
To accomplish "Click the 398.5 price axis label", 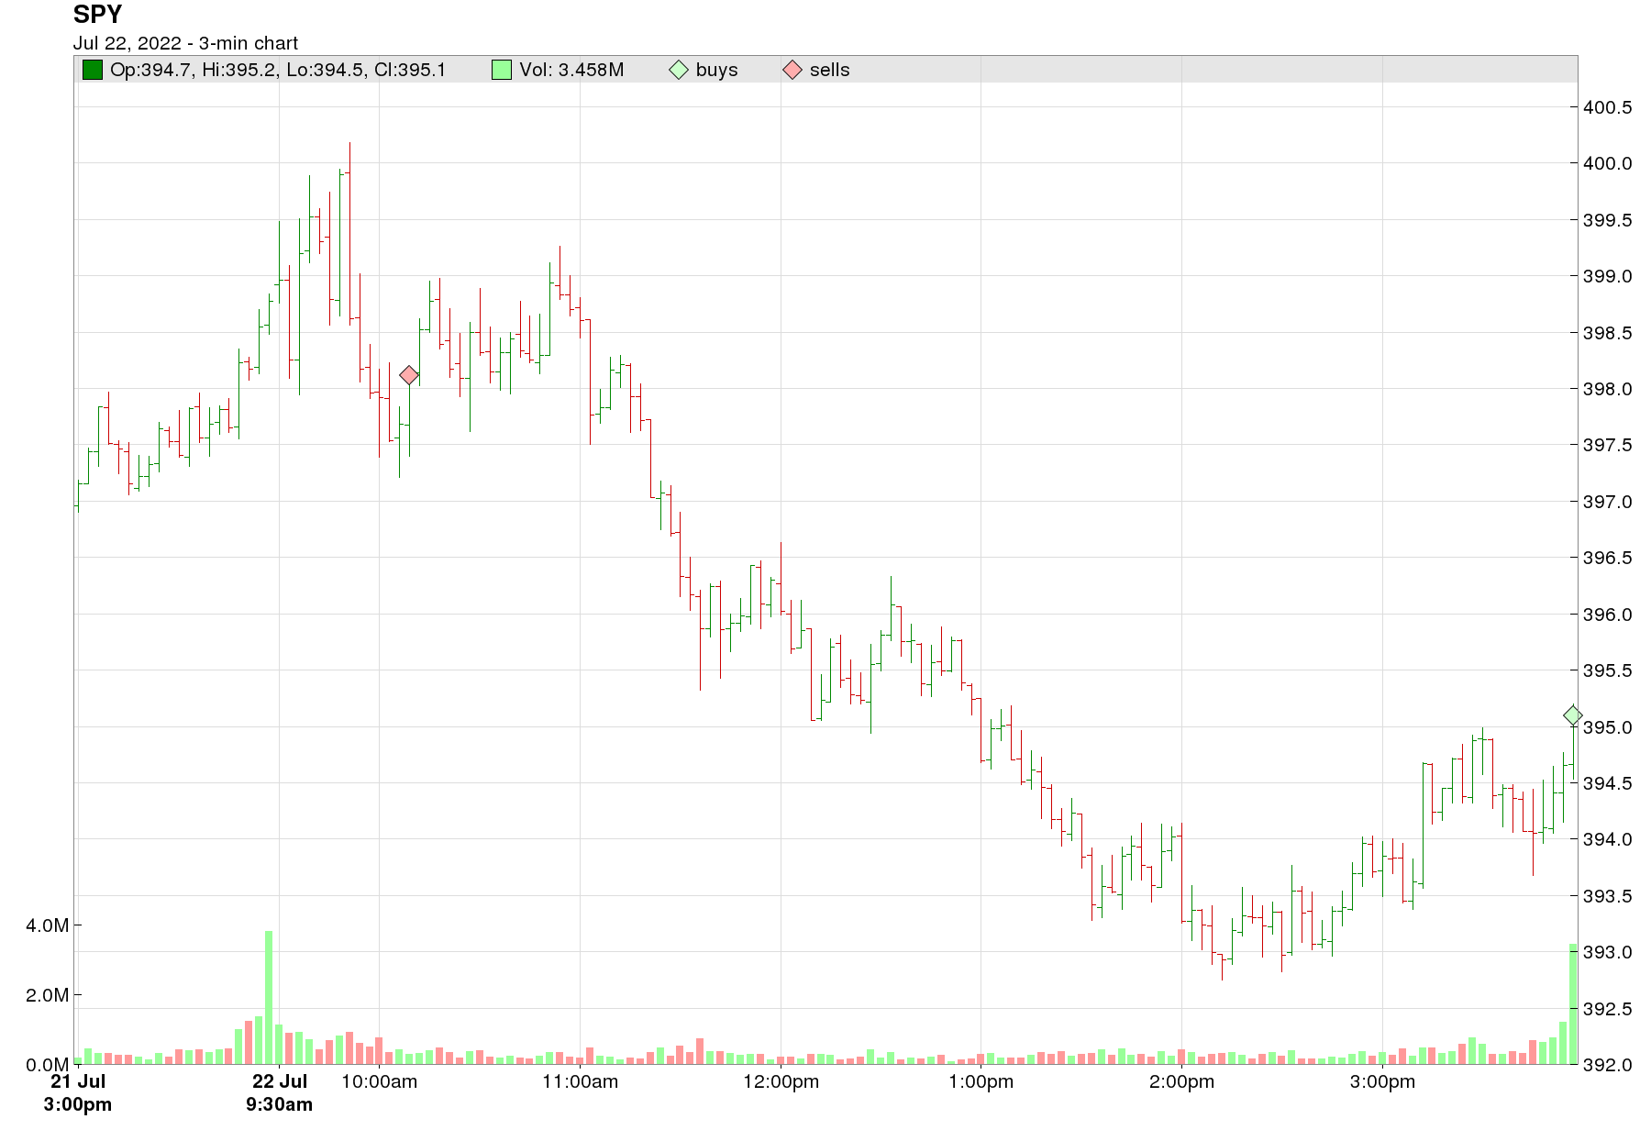I will point(1608,333).
